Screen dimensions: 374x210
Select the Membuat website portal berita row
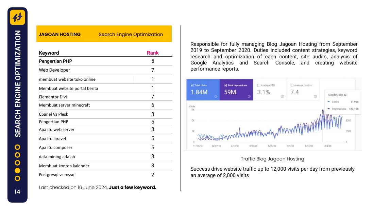pyautogui.click(x=105, y=88)
